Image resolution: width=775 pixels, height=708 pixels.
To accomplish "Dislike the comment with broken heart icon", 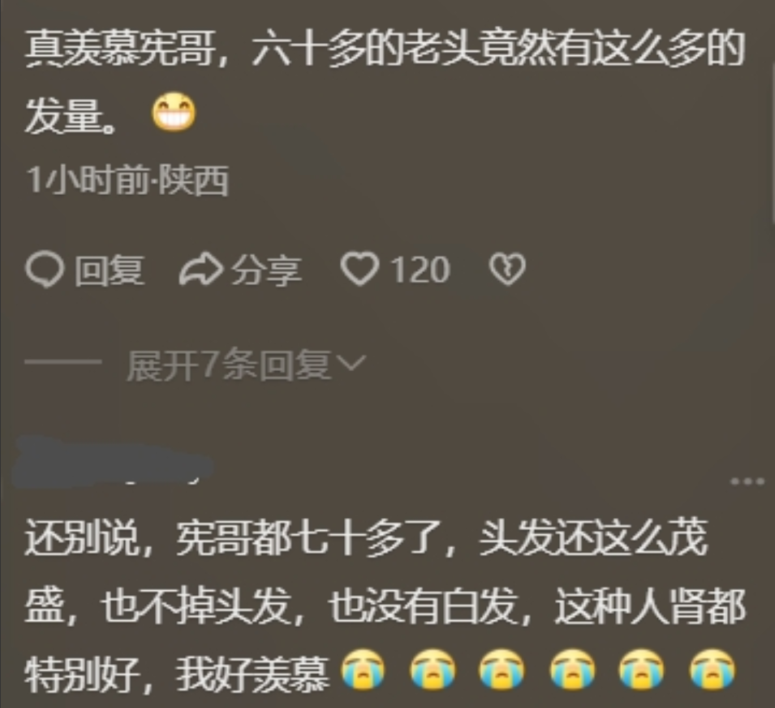I will click(x=507, y=270).
